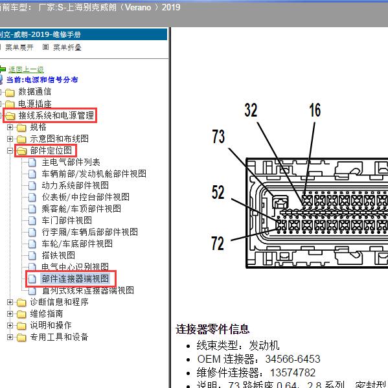Click page icon of 乘客舱/车顶部件视图
Image resolution: width=388 pixels, height=388 pixels.
tap(32, 209)
